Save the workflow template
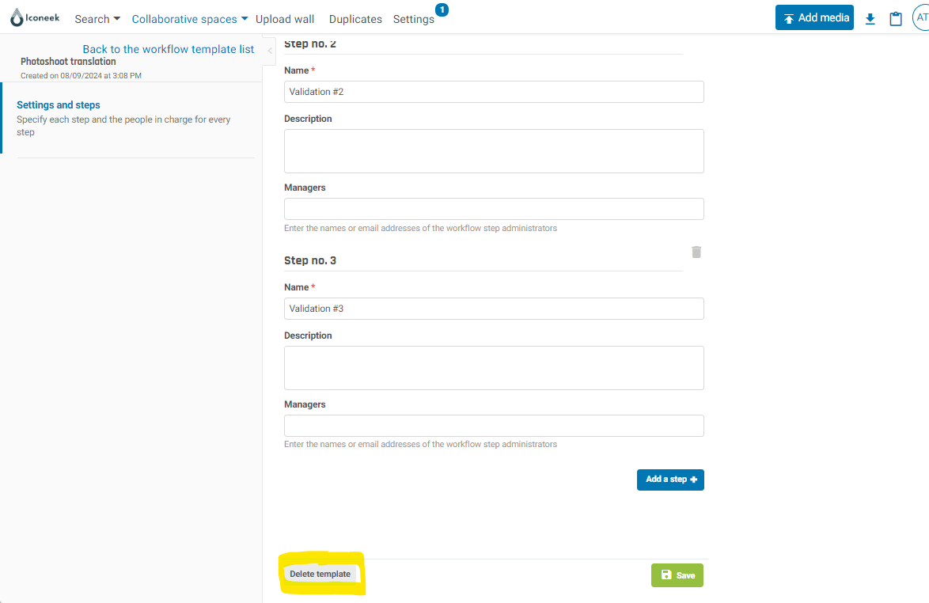 [x=677, y=575]
